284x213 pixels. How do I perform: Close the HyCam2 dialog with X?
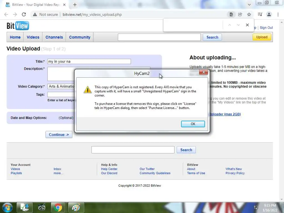(x=203, y=72)
